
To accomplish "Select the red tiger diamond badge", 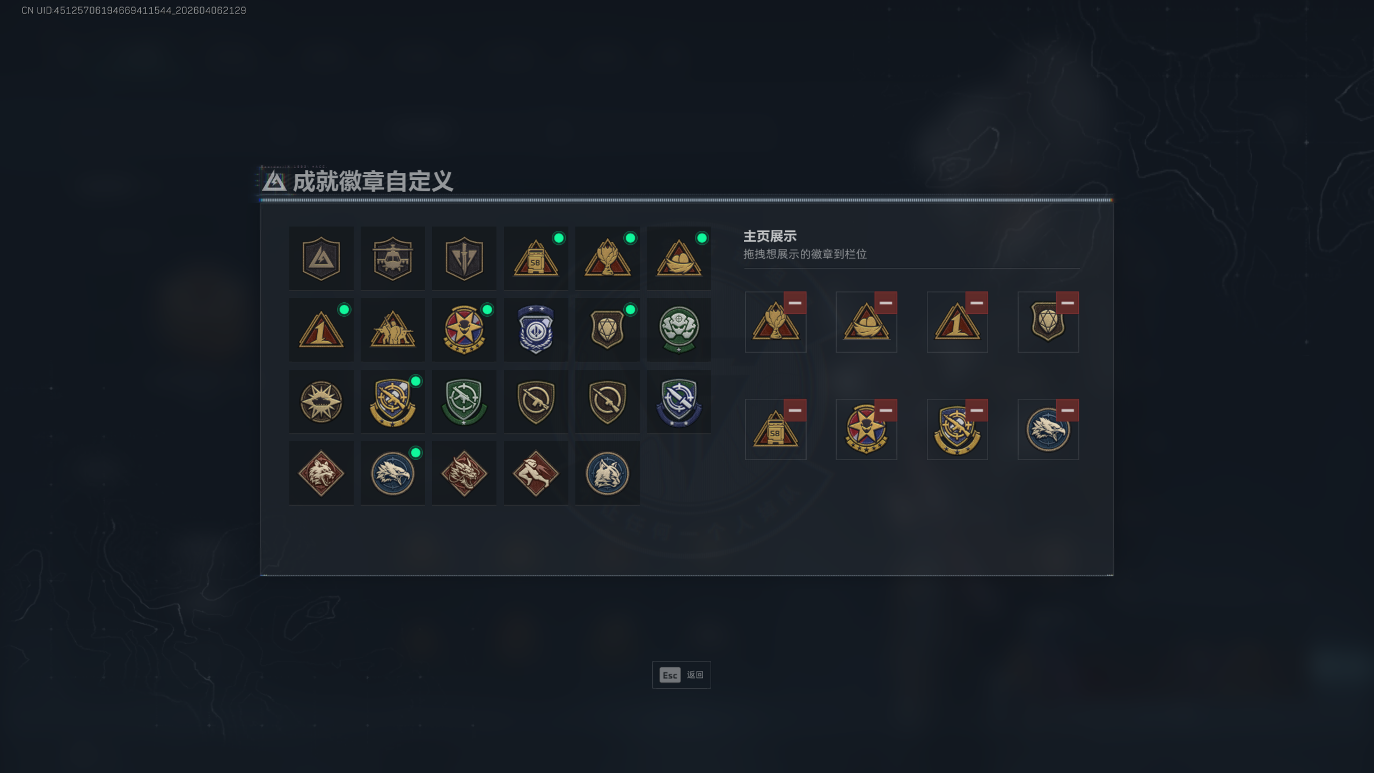I will [321, 473].
